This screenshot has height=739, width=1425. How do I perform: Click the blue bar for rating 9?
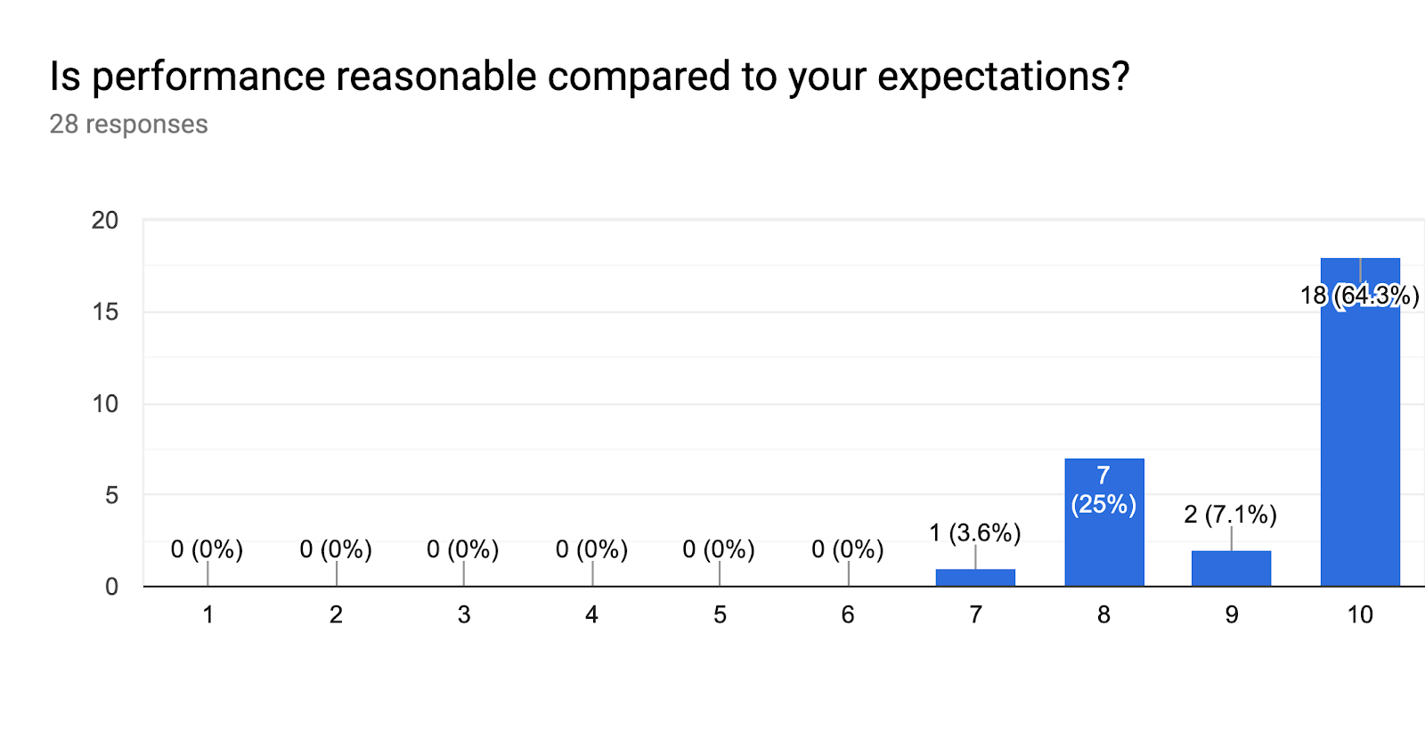point(1231,569)
